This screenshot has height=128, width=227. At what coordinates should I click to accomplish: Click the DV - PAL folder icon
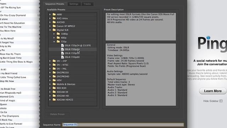point(54,69)
